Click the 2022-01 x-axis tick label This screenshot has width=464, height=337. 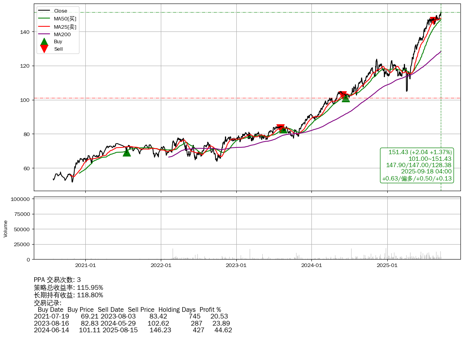pyautogui.click(x=161, y=265)
